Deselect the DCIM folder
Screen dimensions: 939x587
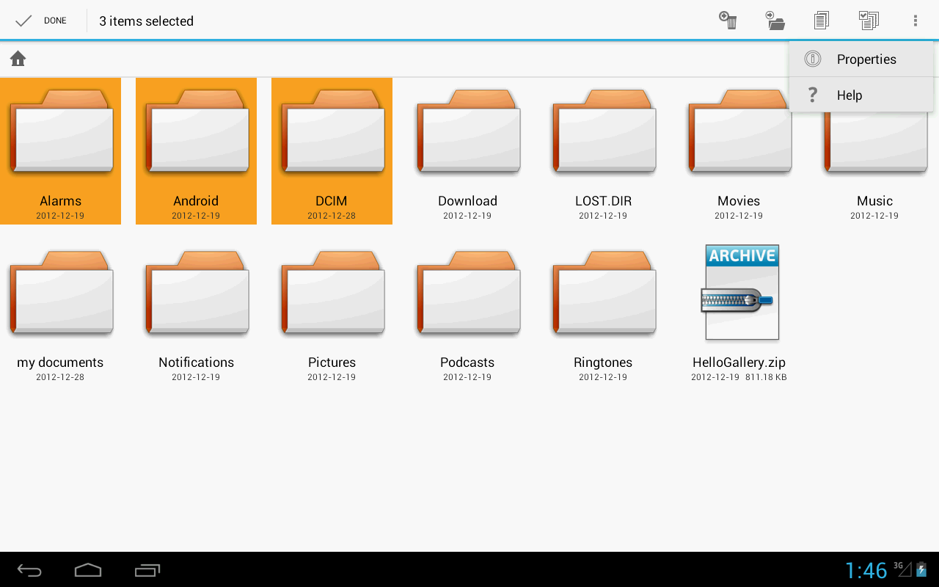pos(332,151)
